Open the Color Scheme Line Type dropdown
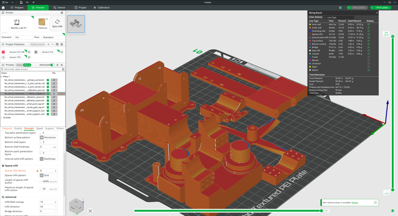398x216 pixels. click(339, 17)
